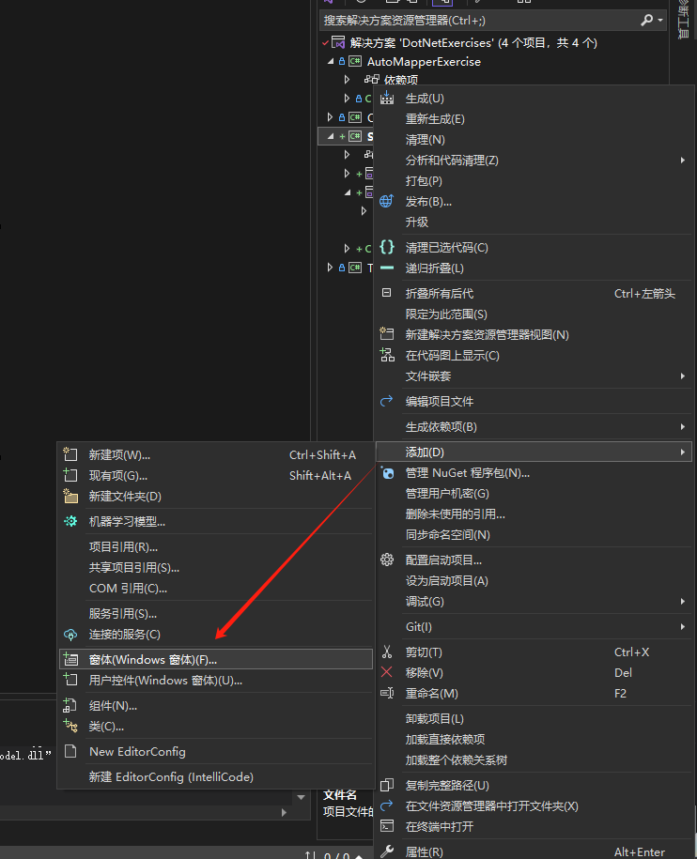Click the recursive collapse (递归折叠) dash icon

click(x=387, y=268)
